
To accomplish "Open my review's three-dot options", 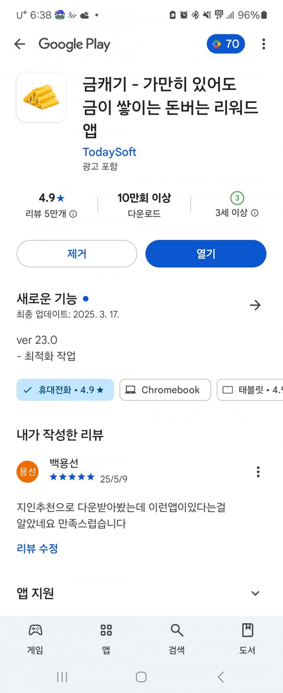I will tap(258, 471).
